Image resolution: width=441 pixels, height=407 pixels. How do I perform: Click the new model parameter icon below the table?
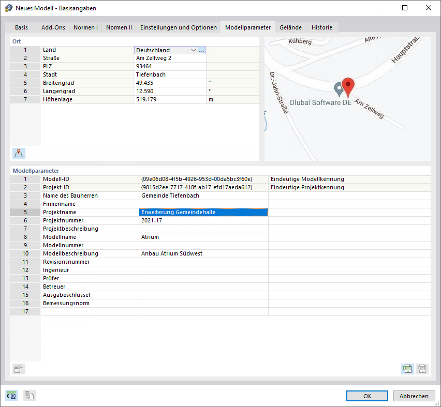[x=19, y=369]
